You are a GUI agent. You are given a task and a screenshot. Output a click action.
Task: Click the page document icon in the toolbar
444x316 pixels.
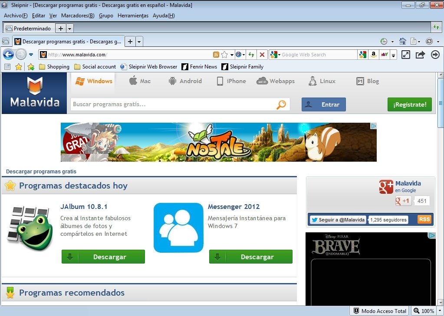414,41
